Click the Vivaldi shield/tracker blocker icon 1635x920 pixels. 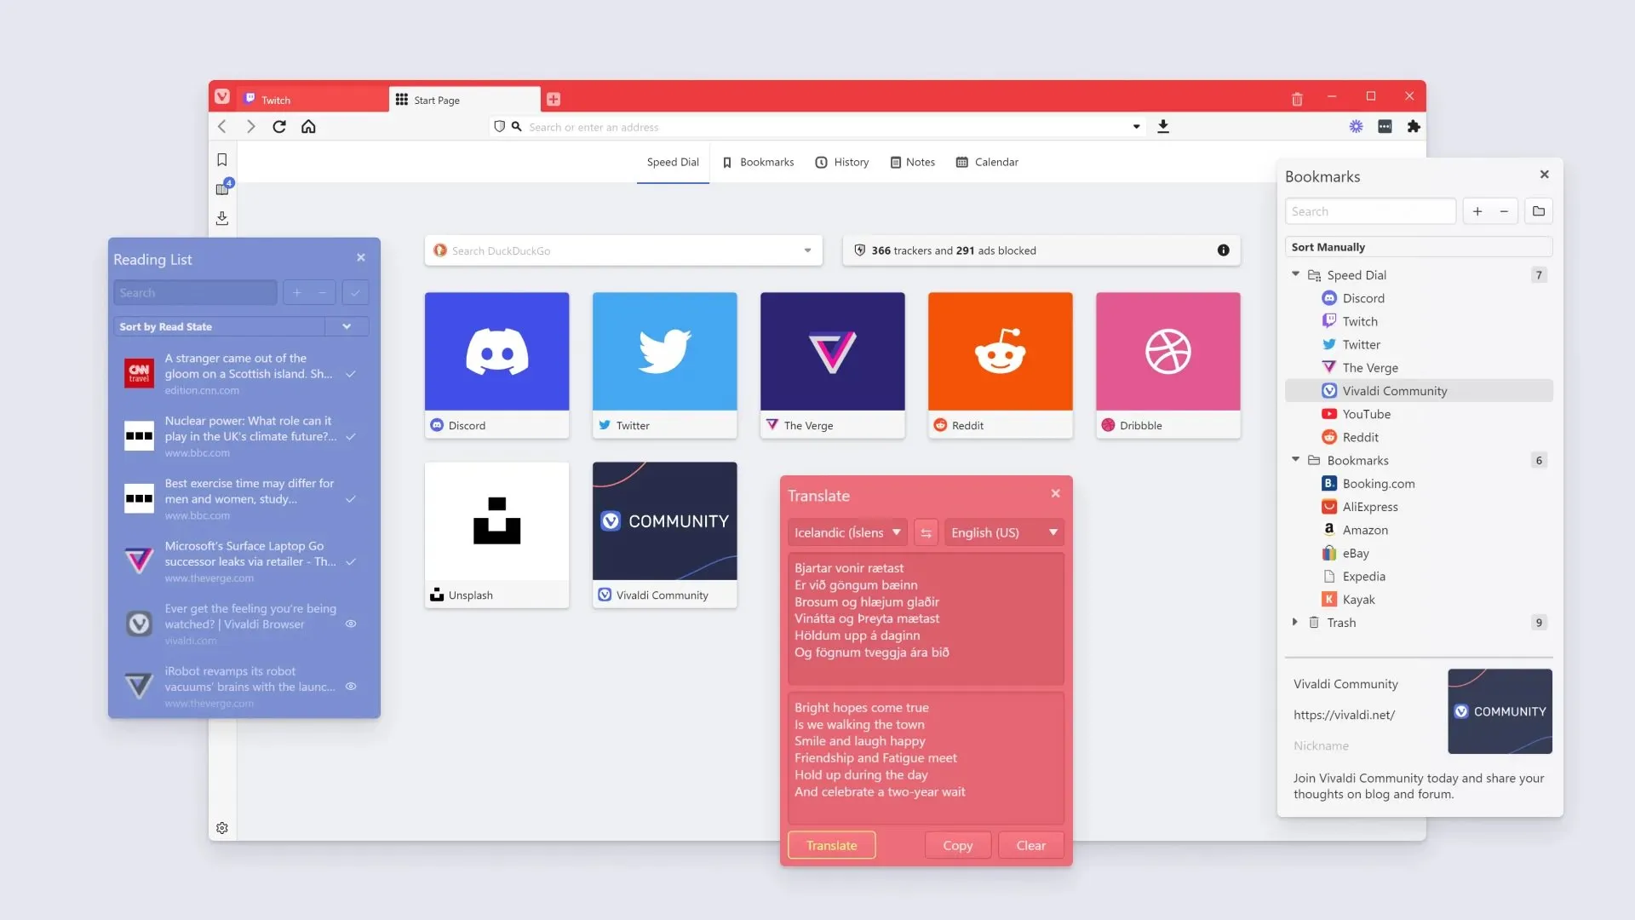click(x=498, y=126)
